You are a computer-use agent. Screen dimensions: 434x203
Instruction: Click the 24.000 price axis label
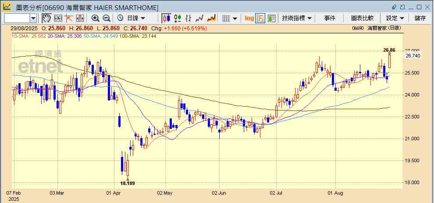413,95
